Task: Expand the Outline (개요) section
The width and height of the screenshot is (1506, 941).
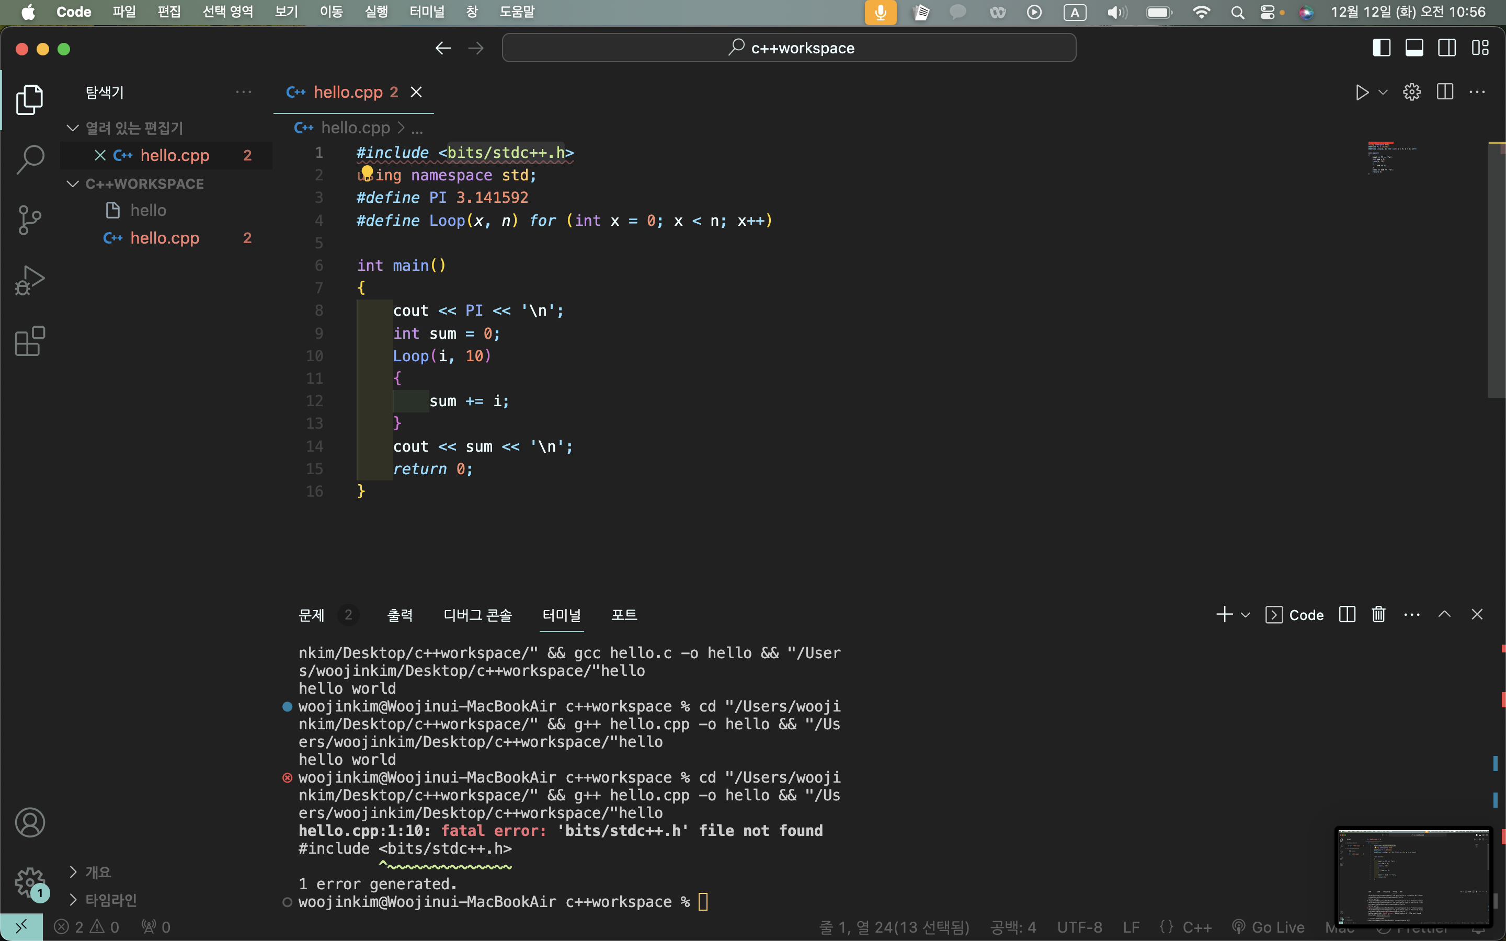Action: coord(73,872)
